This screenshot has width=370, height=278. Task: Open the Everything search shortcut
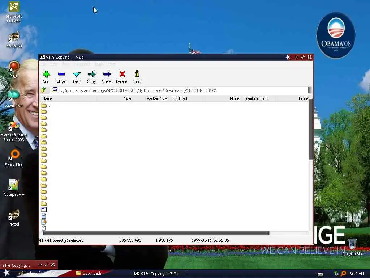[x=14, y=158]
